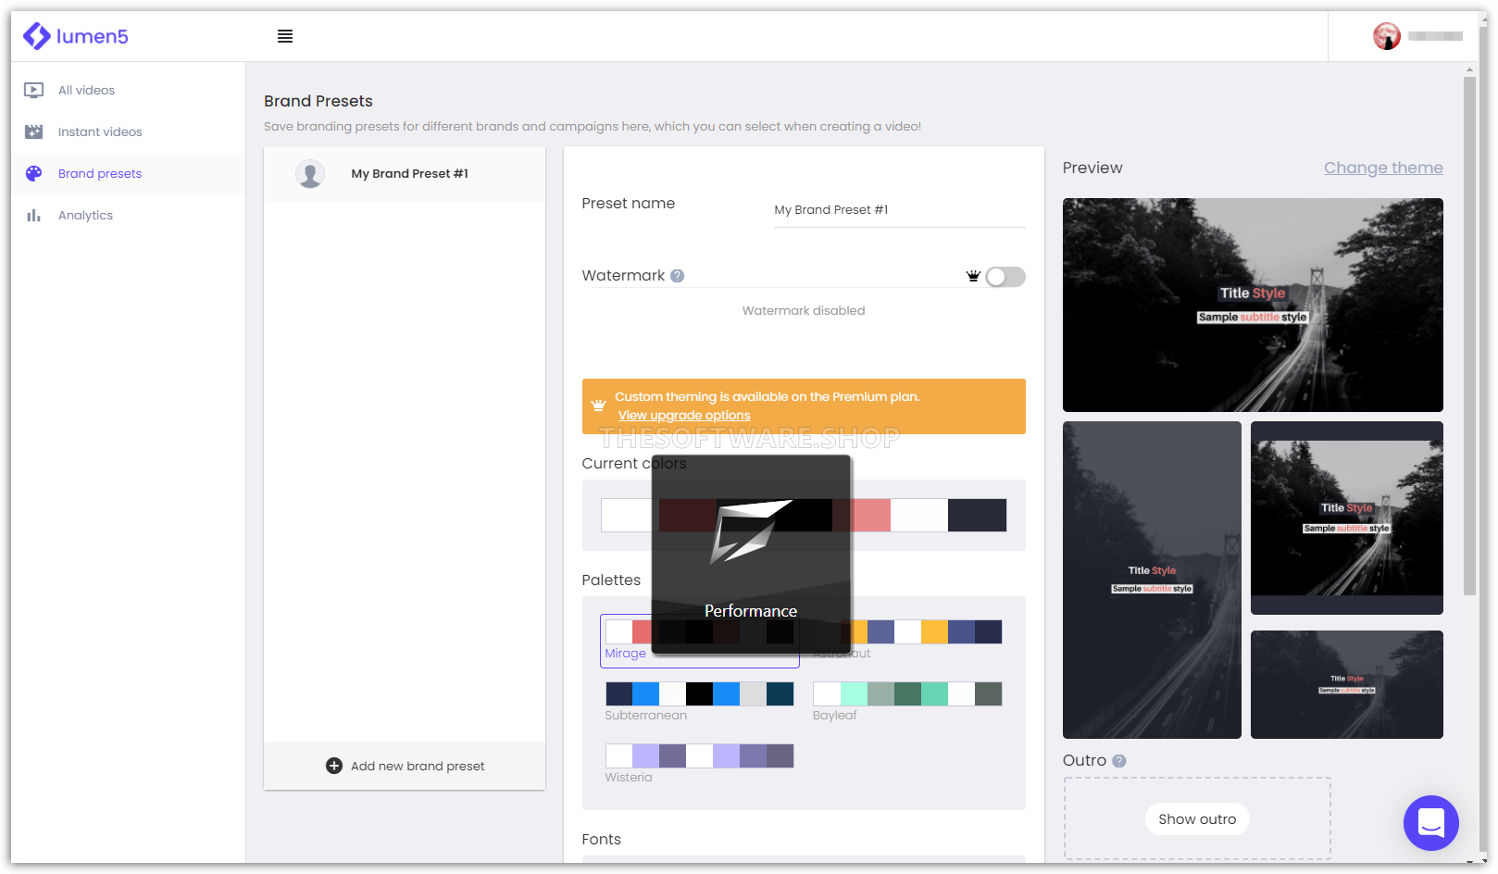Click the Watermark help question mark icon
The height and width of the screenshot is (874, 1498).
pyautogui.click(x=677, y=275)
